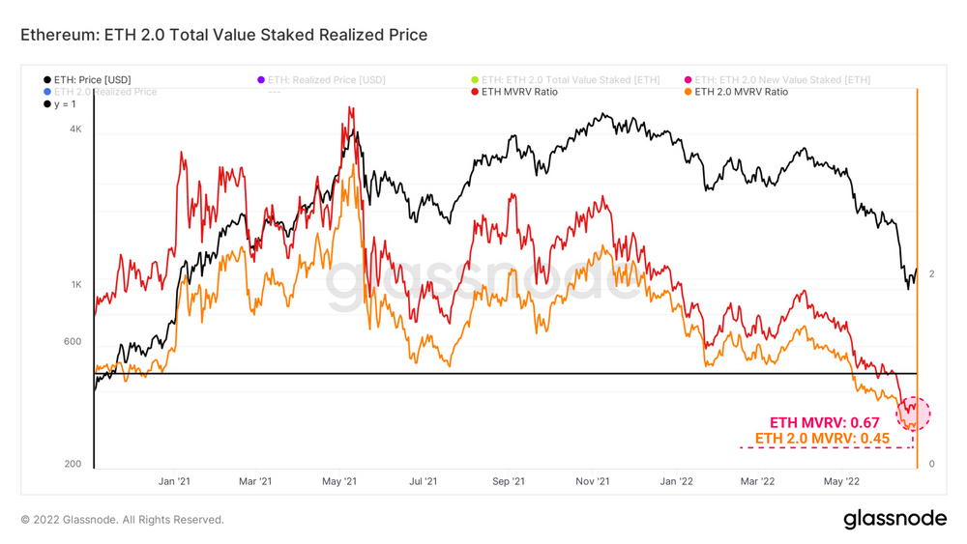This screenshot has height=544, width=967.
Task: Show ETH: Realized Price [USD] series
Action: coord(321,80)
